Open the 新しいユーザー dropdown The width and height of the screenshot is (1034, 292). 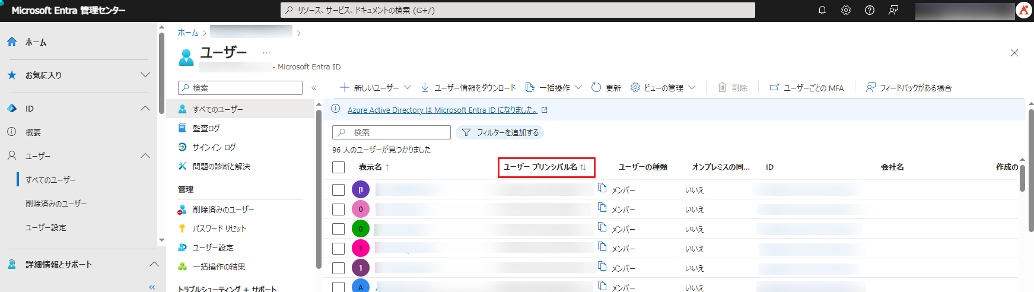pos(376,88)
